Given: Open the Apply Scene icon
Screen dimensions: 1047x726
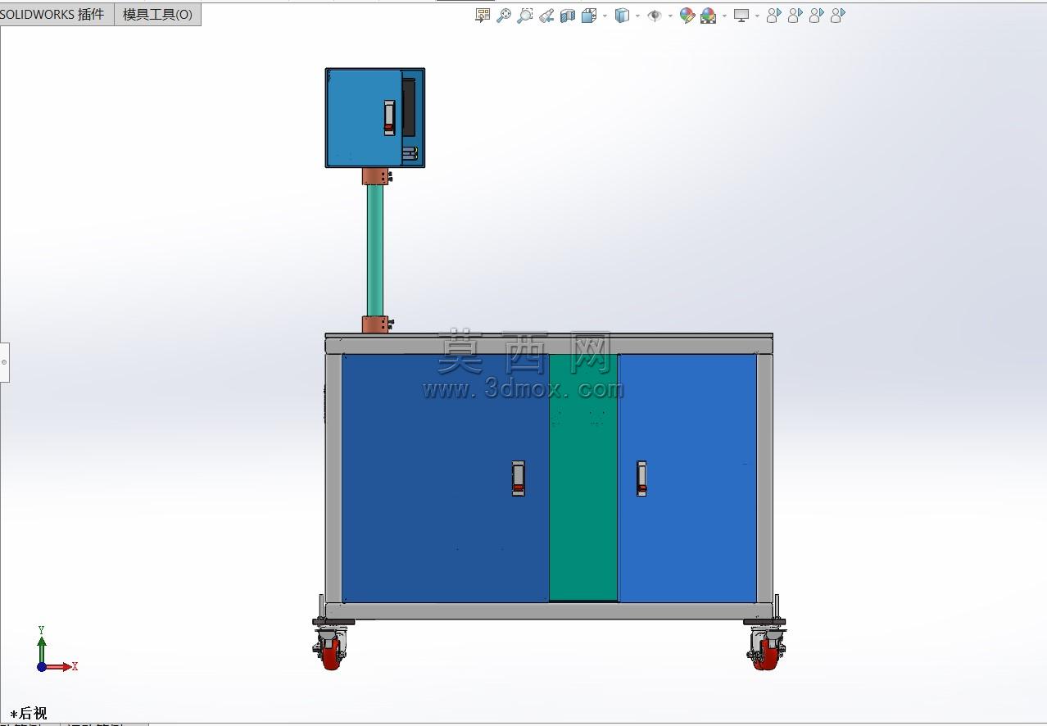Looking at the screenshot, I should click(709, 15).
